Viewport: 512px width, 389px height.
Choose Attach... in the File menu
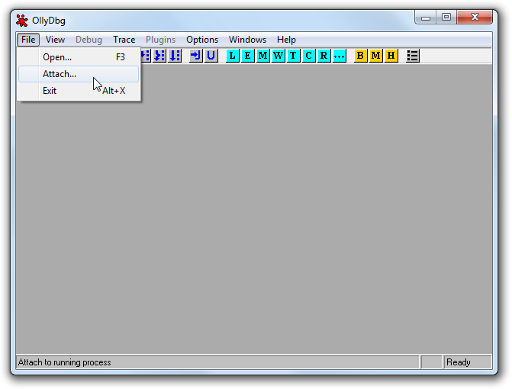pos(79,74)
